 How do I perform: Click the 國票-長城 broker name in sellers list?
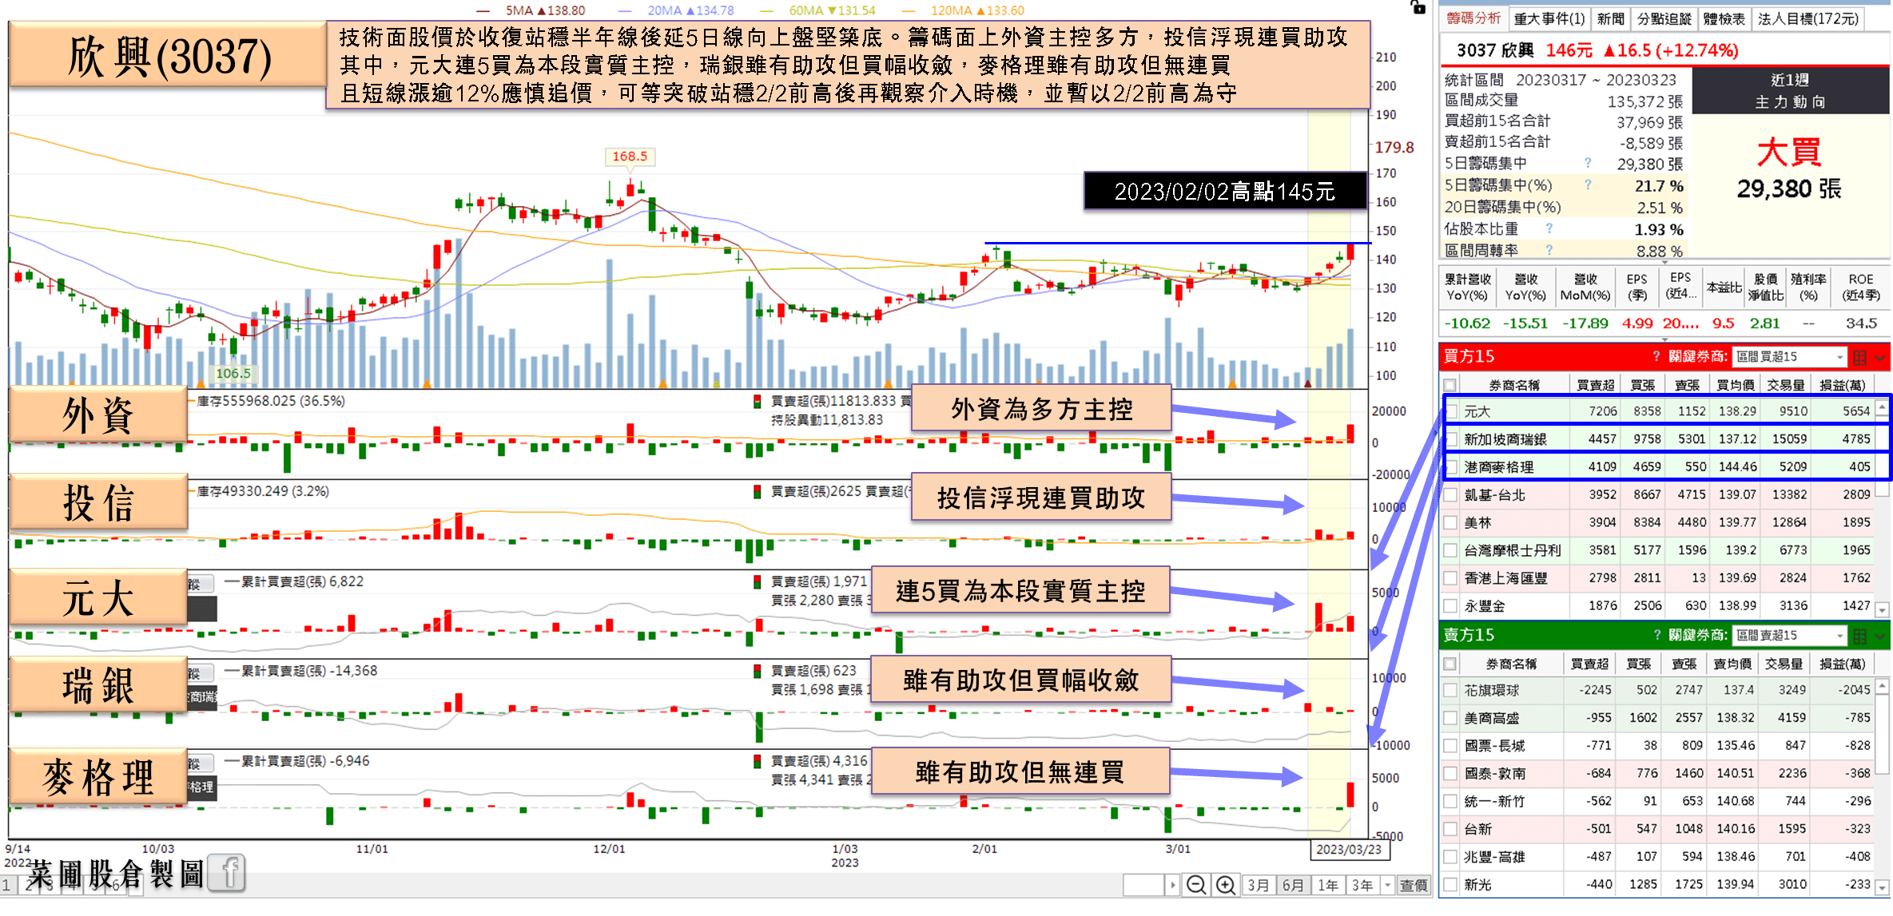pyautogui.click(x=1494, y=745)
